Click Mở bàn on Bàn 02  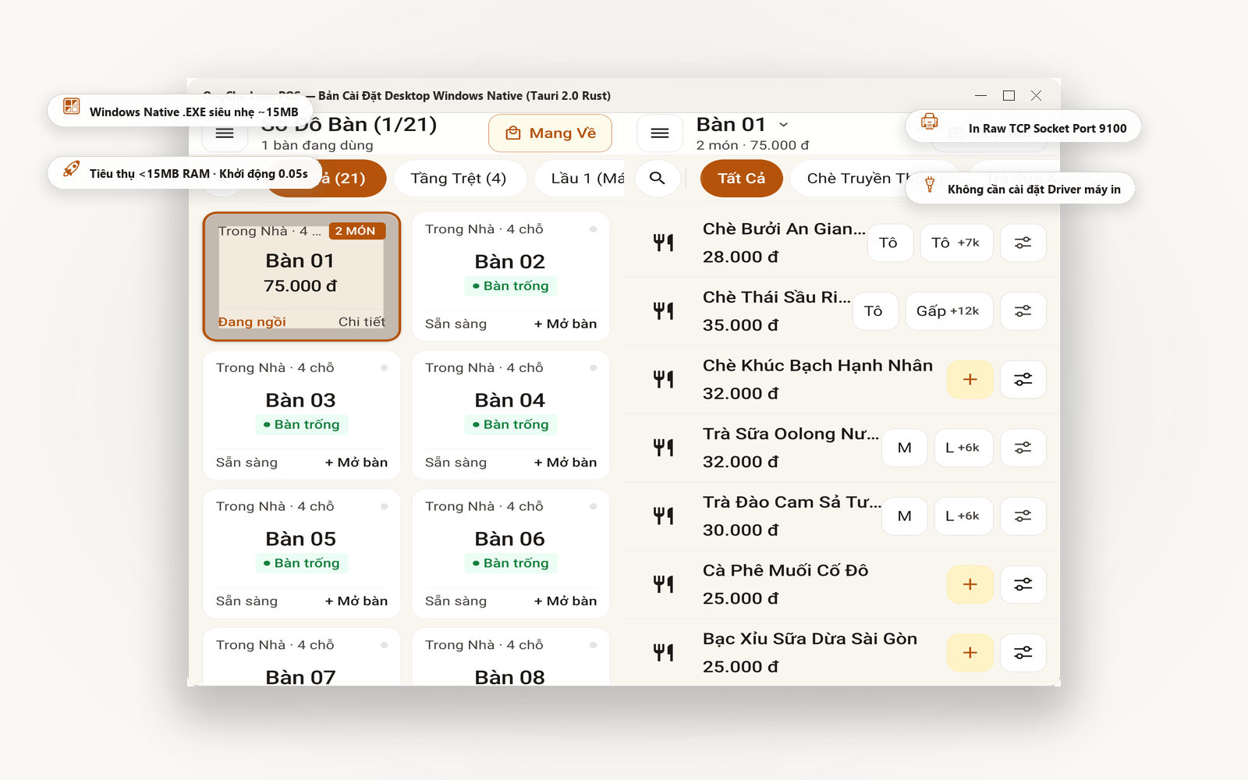click(x=565, y=324)
